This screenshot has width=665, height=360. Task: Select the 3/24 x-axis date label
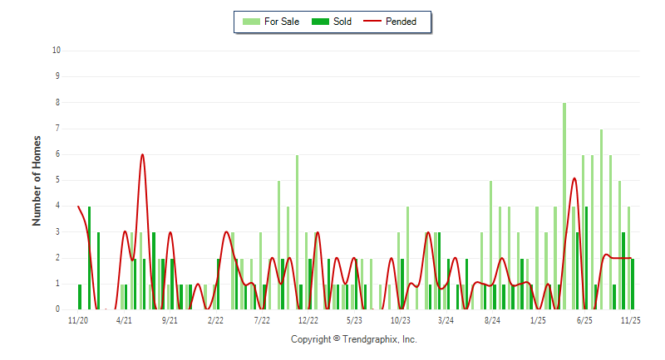(x=446, y=320)
